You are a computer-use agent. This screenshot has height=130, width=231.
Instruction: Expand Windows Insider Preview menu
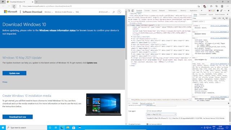coord(64,12)
